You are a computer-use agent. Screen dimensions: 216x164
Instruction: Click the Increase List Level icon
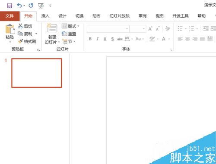pos(213,28)
